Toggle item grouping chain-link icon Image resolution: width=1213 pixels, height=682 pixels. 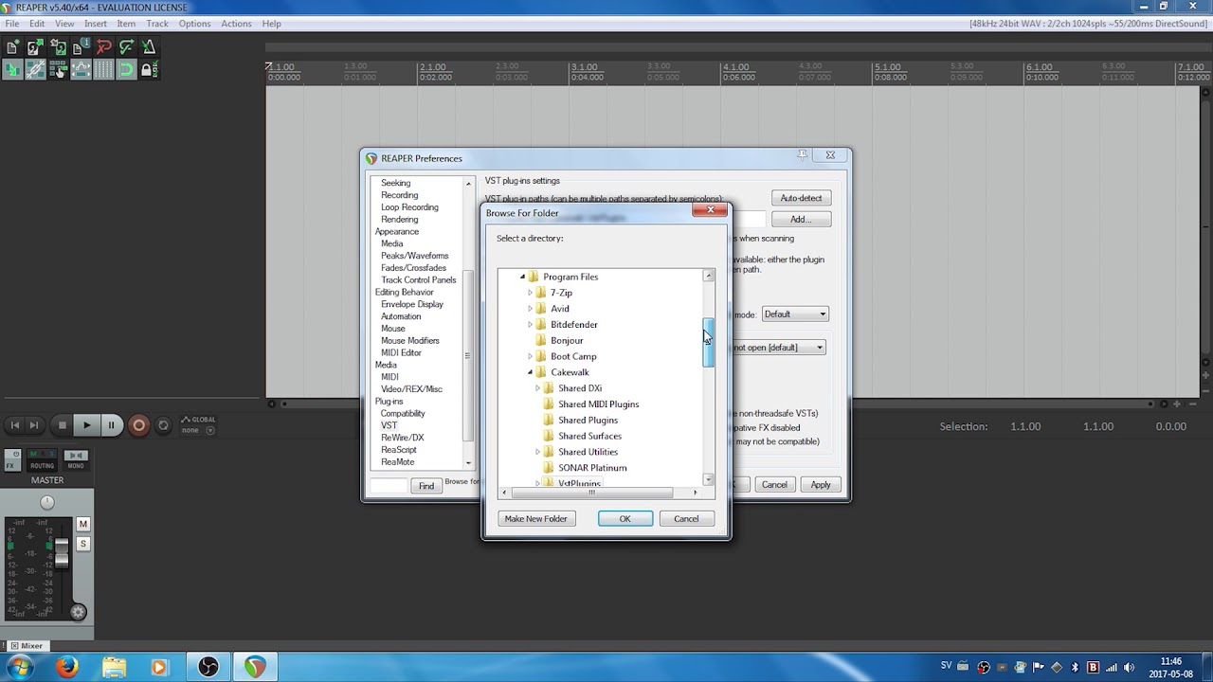(x=36, y=69)
